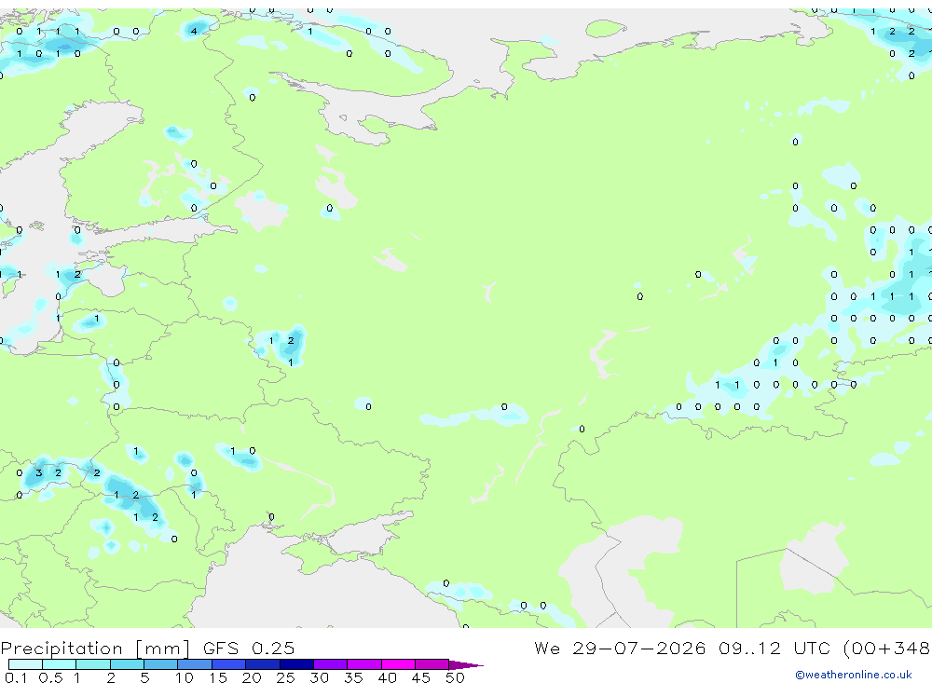Click the 'GFS 0.25' model label

(x=249, y=648)
